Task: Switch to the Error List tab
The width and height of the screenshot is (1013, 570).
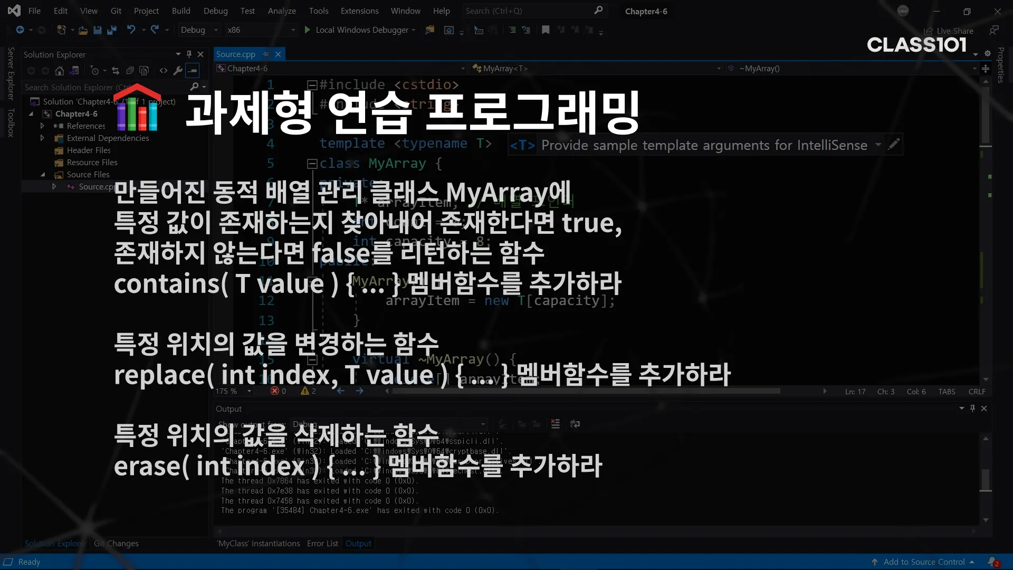Action: pos(322,544)
